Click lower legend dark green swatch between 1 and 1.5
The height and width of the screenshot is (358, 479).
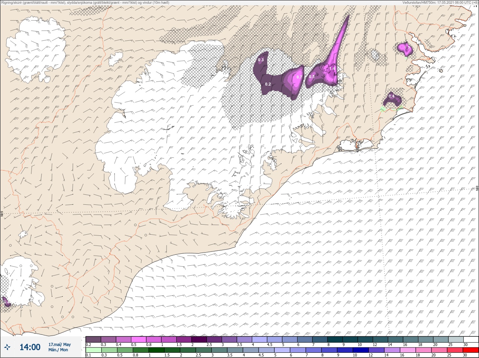coord(156,350)
